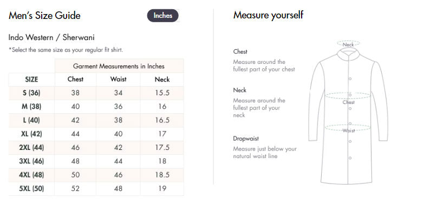Click the SIZE column header
Viewport: 424px width, 203px height.
click(31, 80)
